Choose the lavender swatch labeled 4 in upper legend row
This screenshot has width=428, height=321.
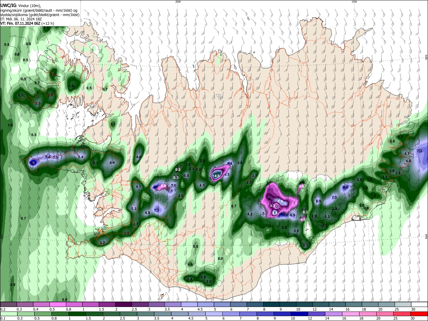pyautogui.click(x=189, y=305)
